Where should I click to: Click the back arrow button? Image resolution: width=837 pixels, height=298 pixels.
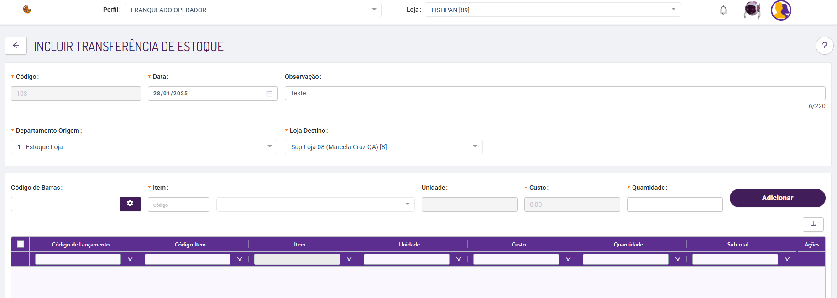(16, 46)
